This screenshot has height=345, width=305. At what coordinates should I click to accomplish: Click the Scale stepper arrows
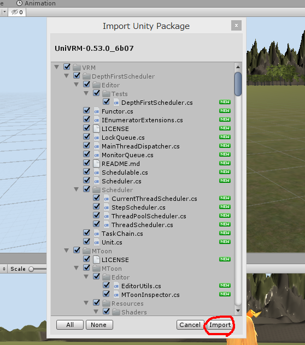(x=4, y=269)
